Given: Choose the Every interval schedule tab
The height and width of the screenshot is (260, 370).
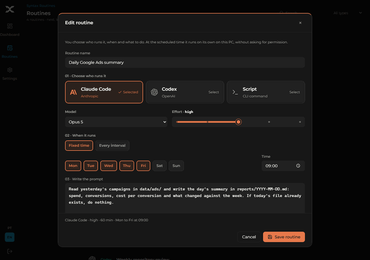Looking at the screenshot, I should (x=112, y=146).
